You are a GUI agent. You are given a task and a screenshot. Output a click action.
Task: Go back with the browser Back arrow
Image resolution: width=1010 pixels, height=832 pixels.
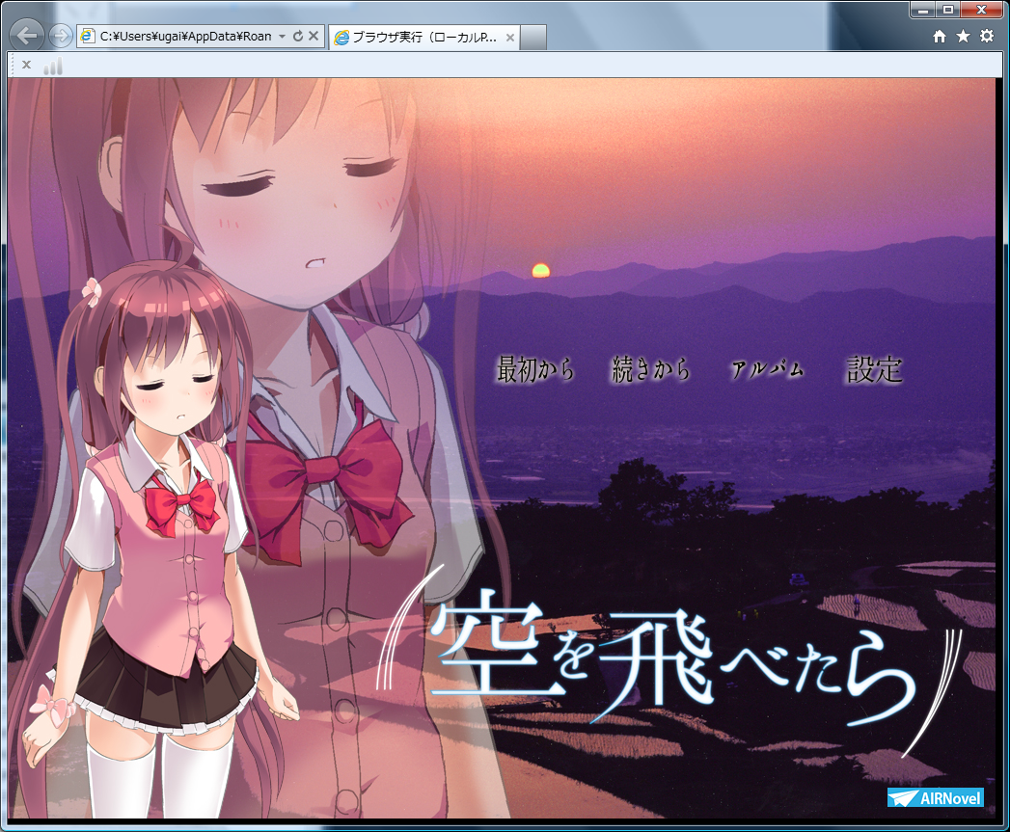(27, 35)
